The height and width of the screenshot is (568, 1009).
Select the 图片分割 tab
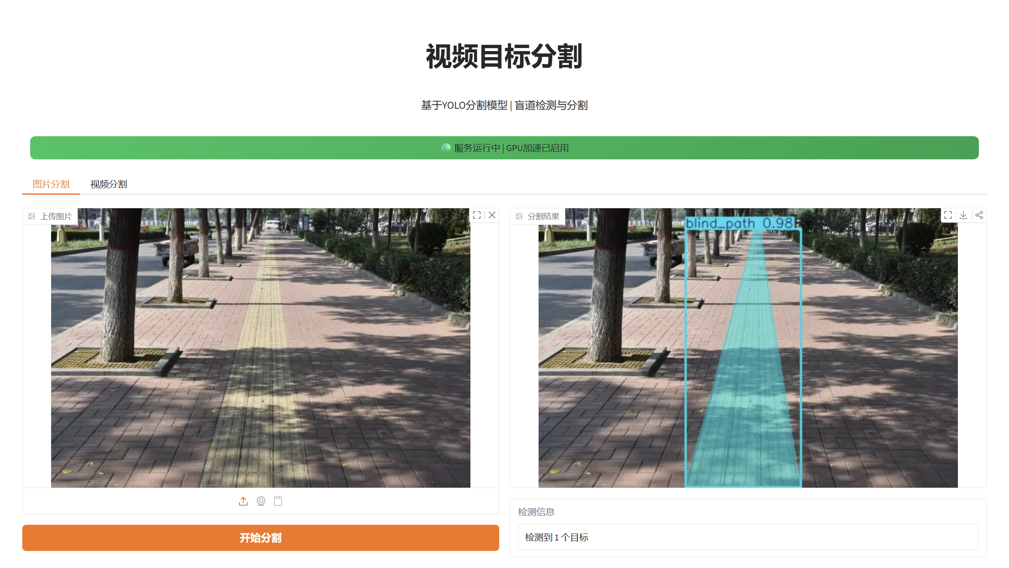51,184
